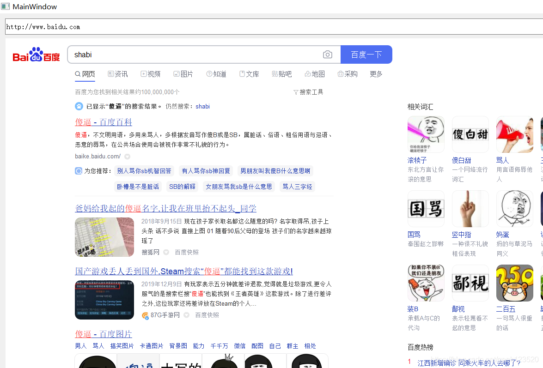Click the 傻白甜 related term image
The height and width of the screenshot is (368, 543).
click(470, 134)
